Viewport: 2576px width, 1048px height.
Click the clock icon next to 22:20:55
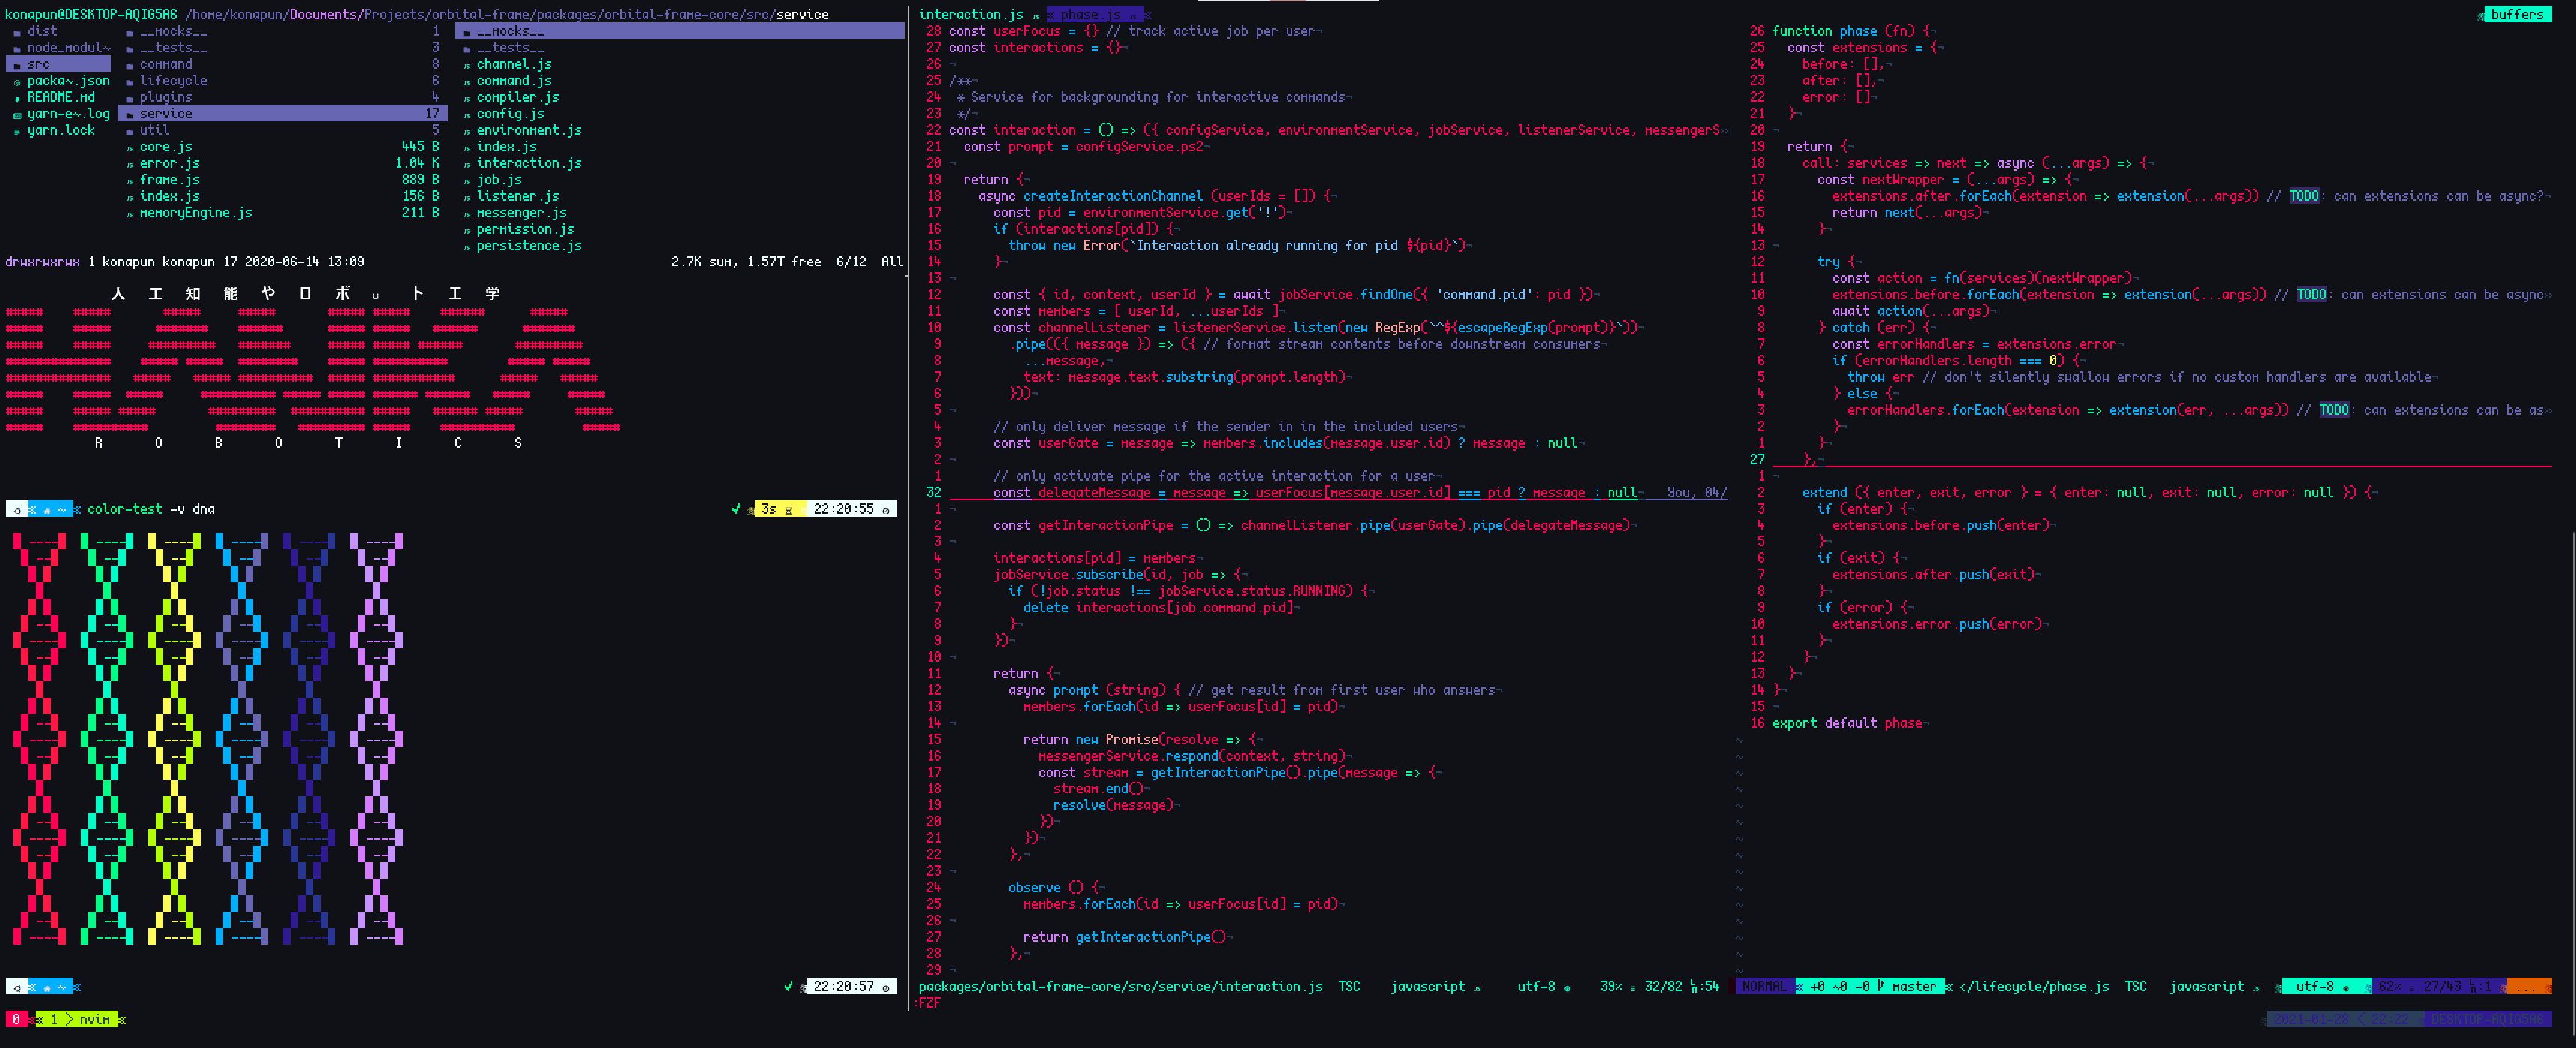tap(885, 510)
